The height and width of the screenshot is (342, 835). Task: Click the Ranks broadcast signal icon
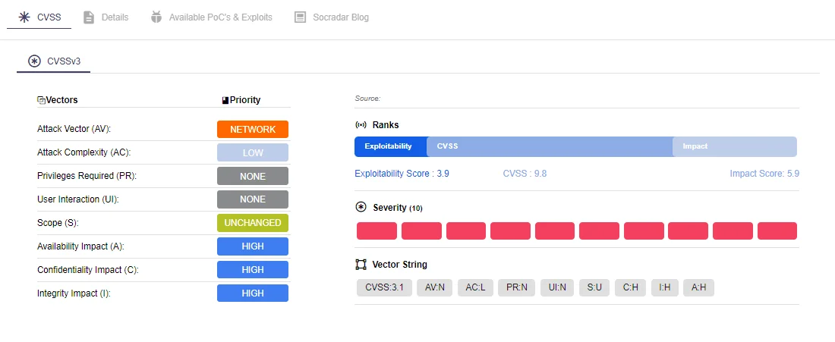[361, 125]
